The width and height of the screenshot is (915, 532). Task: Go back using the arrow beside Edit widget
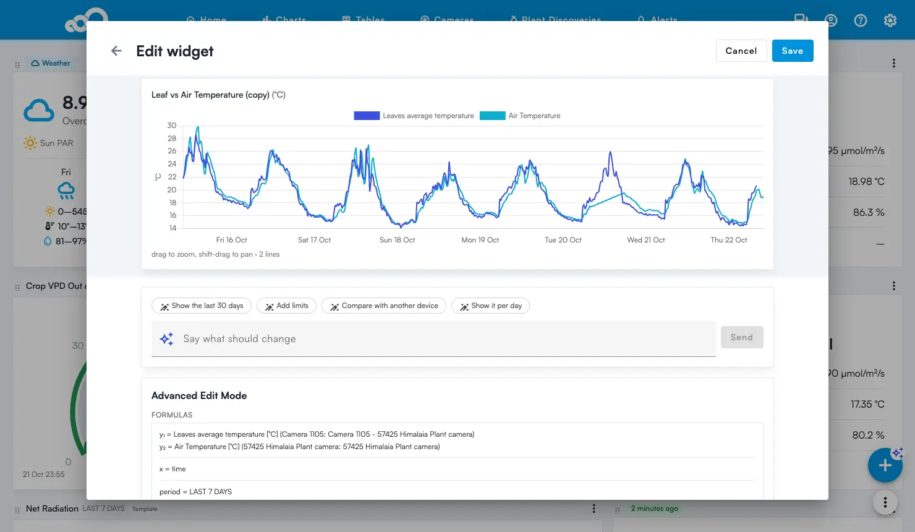tap(116, 51)
